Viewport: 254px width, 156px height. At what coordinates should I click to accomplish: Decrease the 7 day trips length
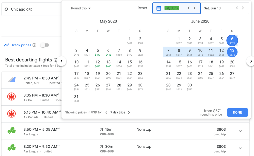pos(106,113)
